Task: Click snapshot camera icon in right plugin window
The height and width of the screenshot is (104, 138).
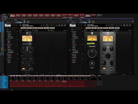Action: click(x=127, y=25)
